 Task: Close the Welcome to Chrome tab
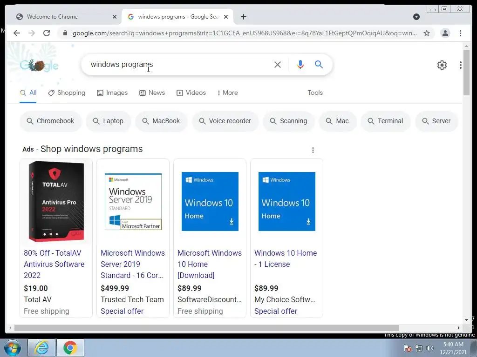(115, 17)
